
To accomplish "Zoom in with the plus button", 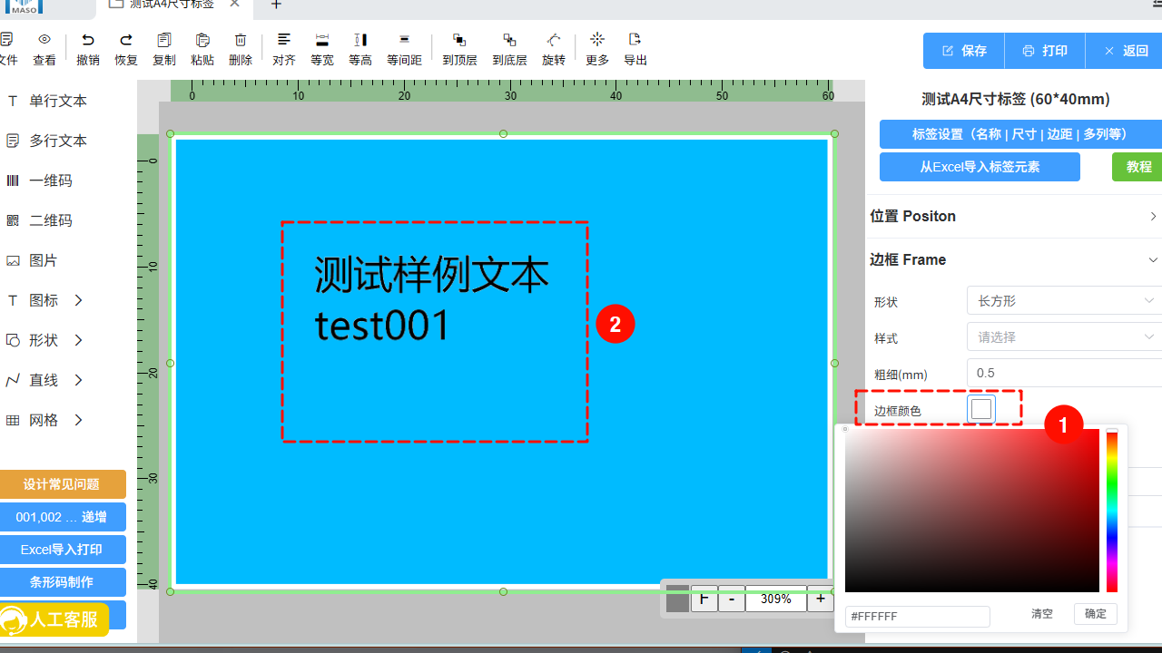I will click(x=821, y=599).
